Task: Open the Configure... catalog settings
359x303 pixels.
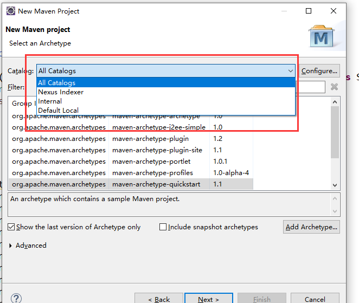Action: point(319,71)
